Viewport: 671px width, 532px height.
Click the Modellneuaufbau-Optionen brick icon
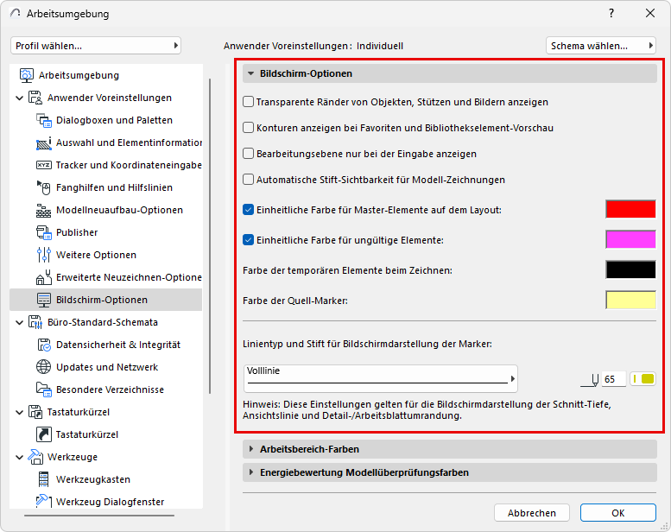(44, 210)
